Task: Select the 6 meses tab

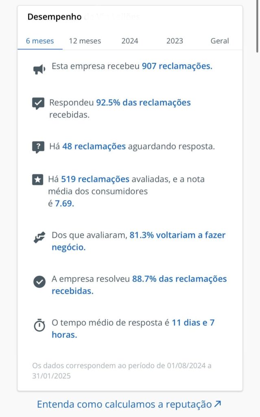Action: coord(40,41)
